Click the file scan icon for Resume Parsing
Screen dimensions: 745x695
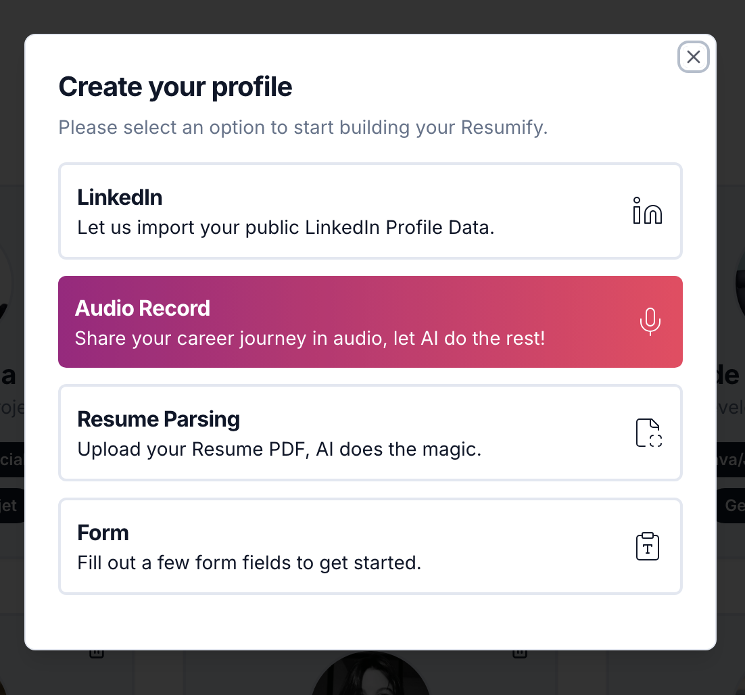point(648,433)
